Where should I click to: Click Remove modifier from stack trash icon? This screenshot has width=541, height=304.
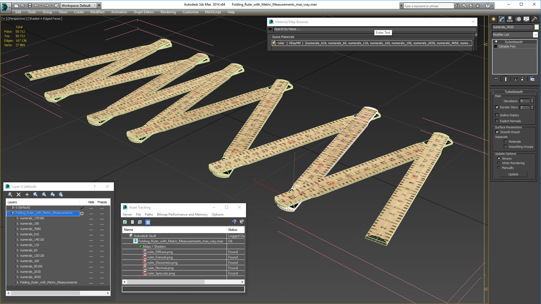(x=522, y=79)
